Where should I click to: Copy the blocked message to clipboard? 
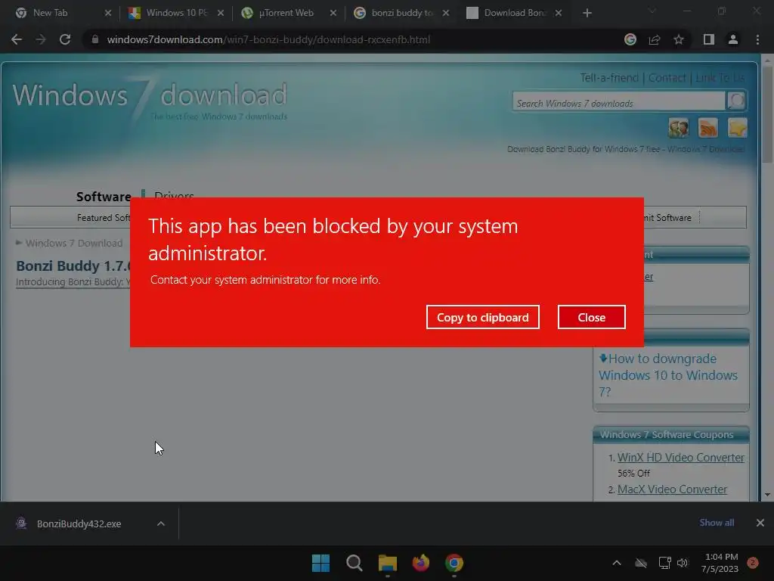482,317
